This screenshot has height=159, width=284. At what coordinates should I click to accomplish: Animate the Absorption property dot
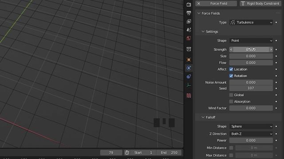coord(276,102)
